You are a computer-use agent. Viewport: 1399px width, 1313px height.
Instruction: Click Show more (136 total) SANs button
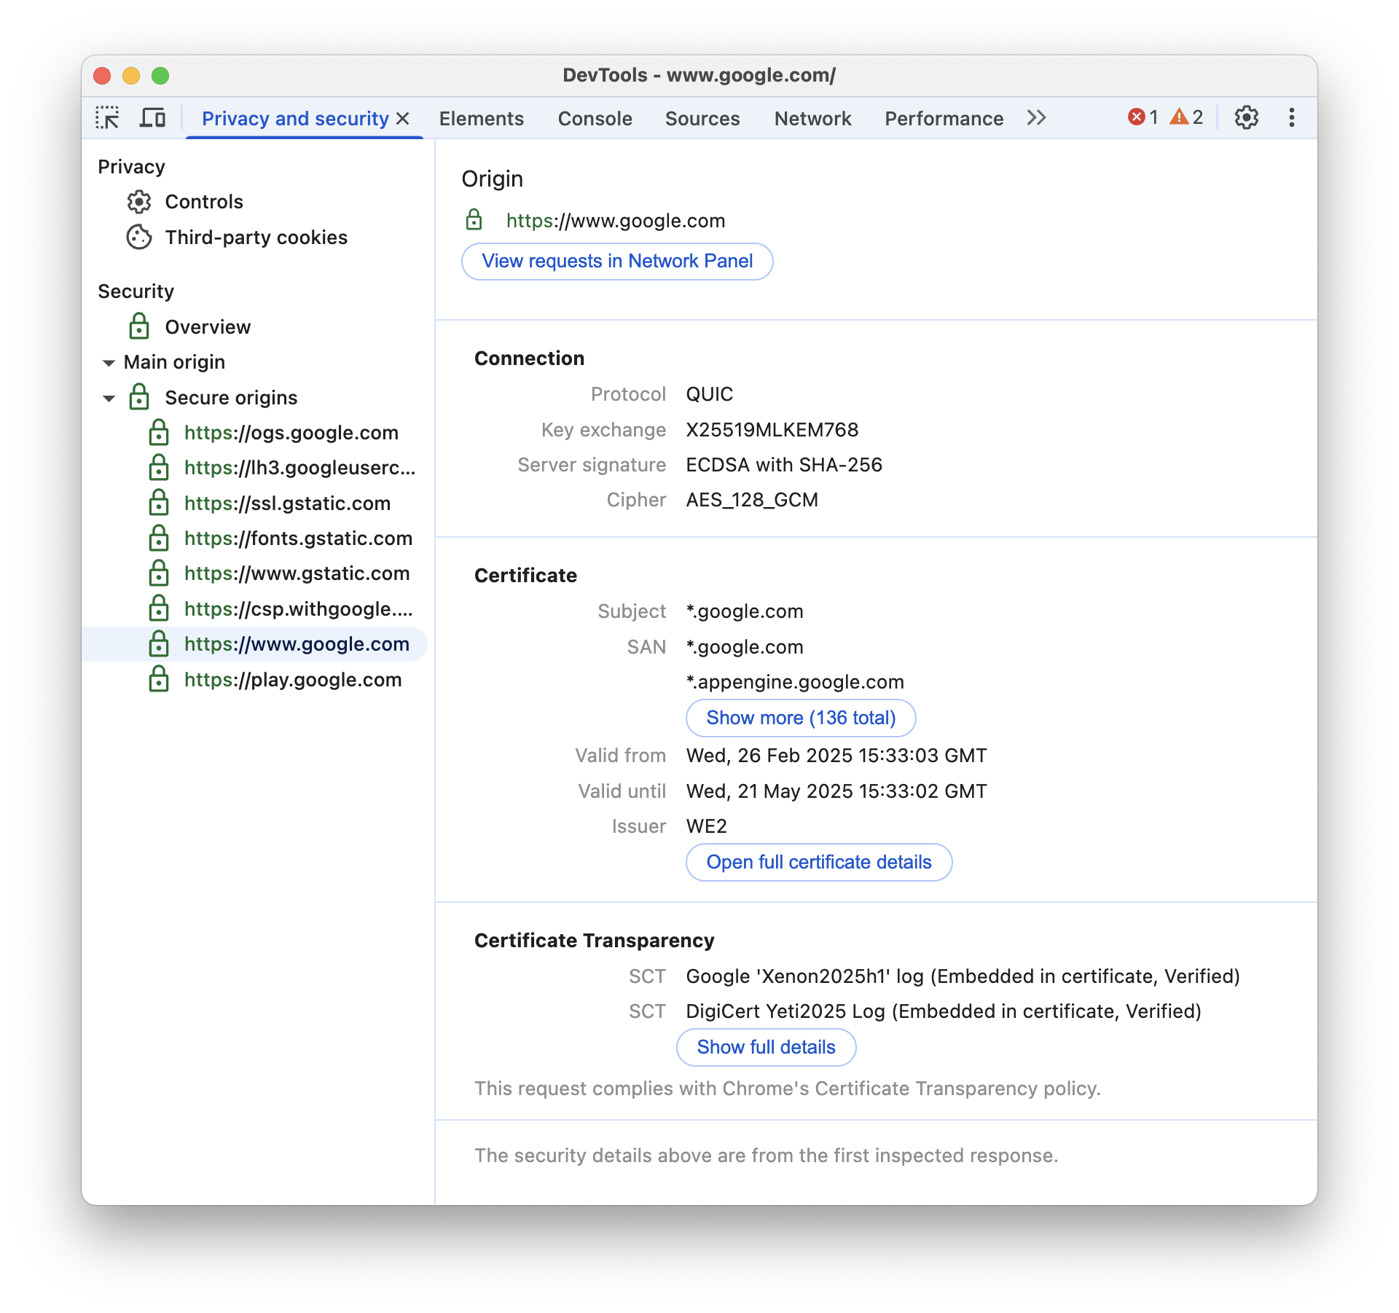pyautogui.click(x=801, y=718)
